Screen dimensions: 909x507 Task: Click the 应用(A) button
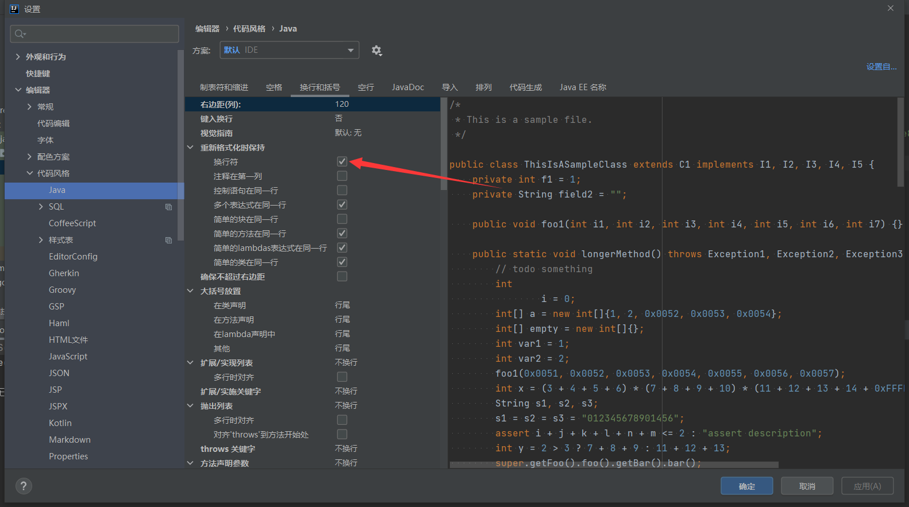point(868,486)
